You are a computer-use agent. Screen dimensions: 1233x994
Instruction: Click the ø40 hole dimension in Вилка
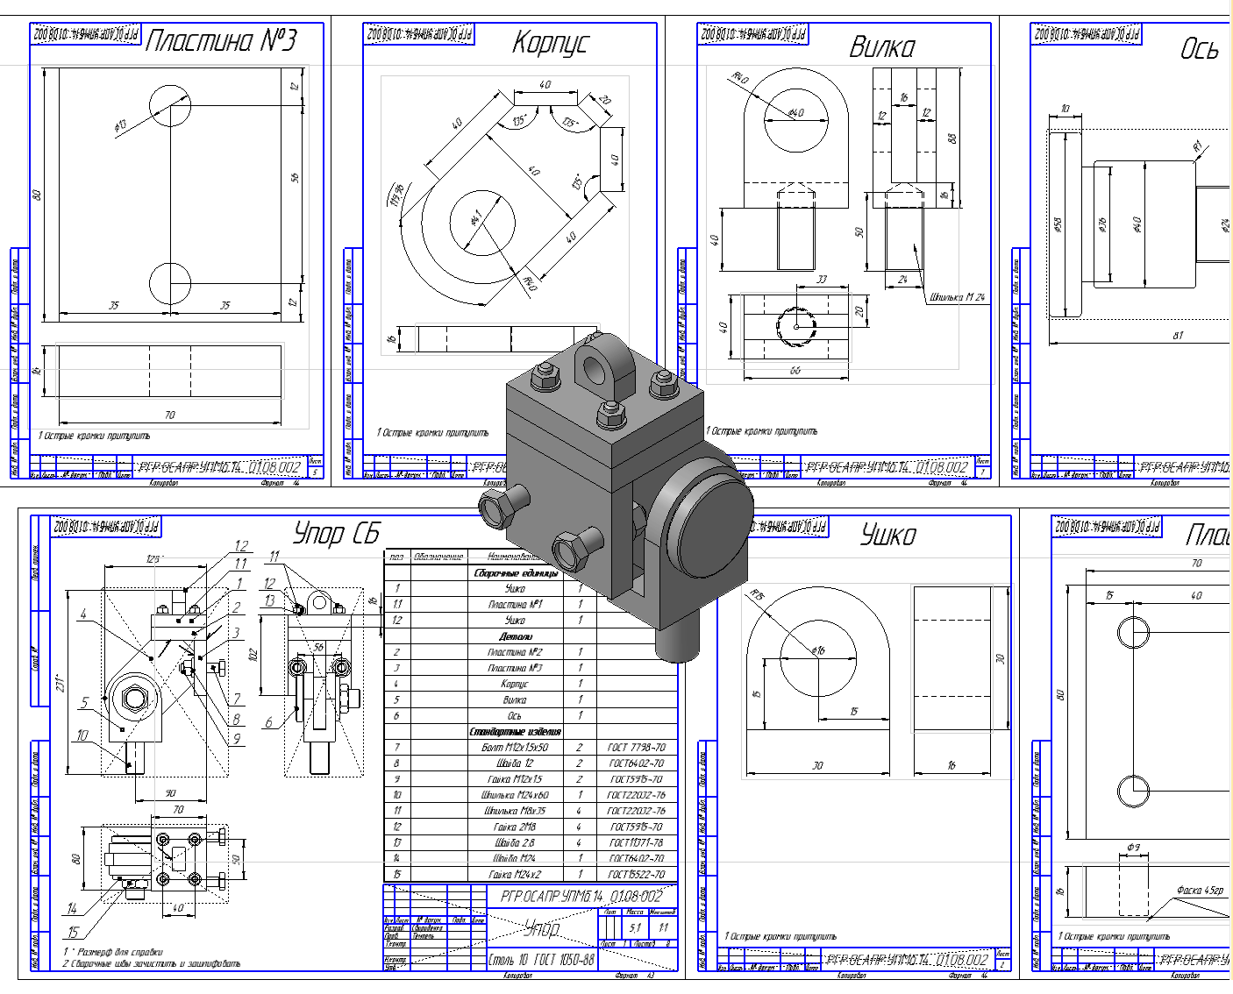(x=796, y=113)
